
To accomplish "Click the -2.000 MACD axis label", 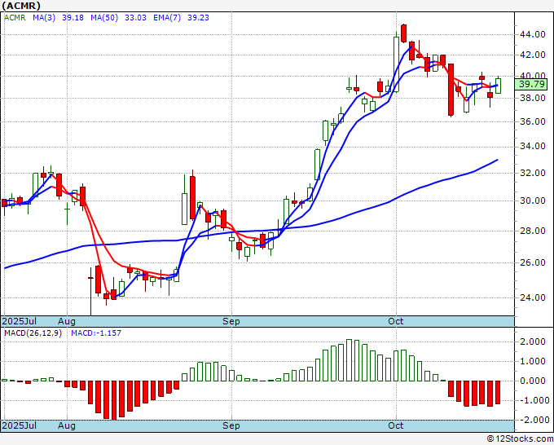I will click(534, 420).
